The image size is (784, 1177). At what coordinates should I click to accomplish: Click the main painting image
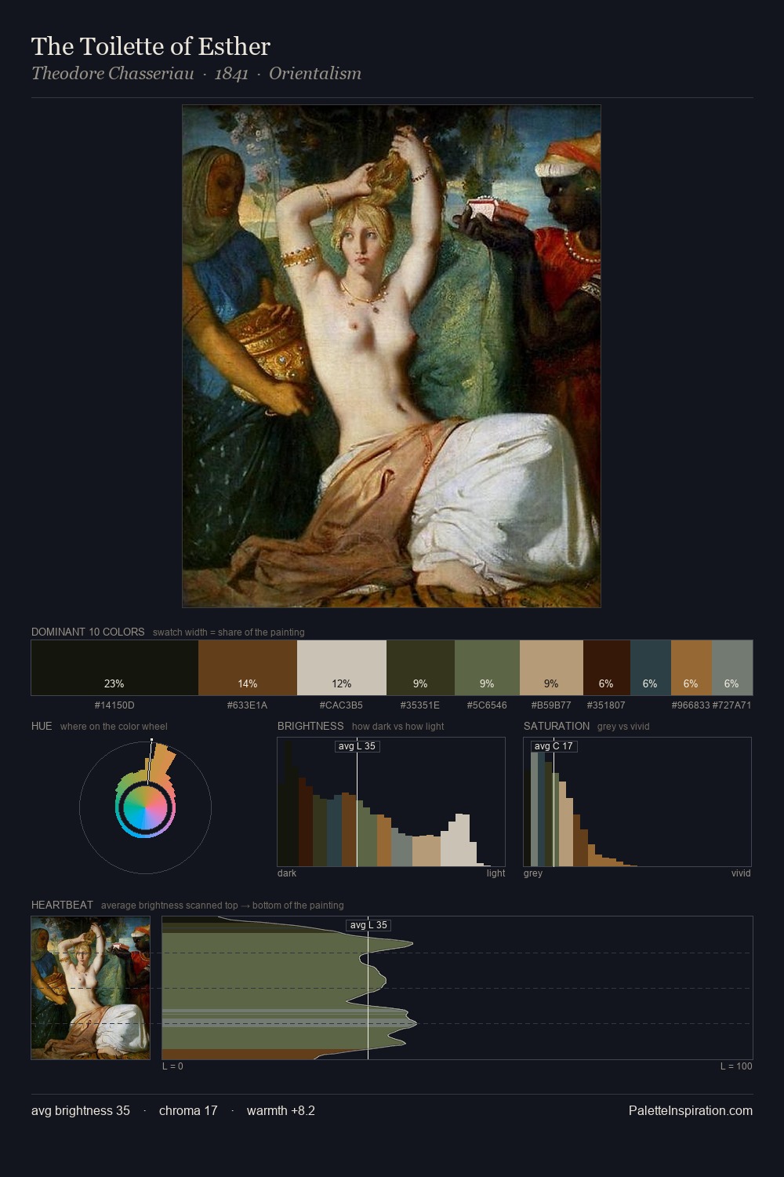391,356
